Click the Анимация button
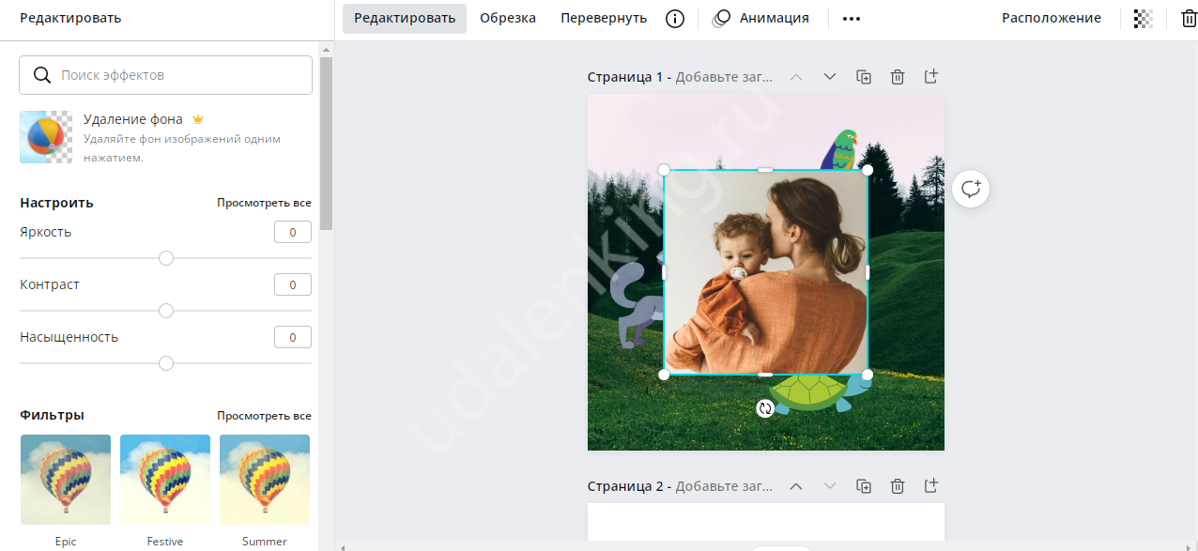The width and height of the screenshot is (1198, 551). click(761, 18)
